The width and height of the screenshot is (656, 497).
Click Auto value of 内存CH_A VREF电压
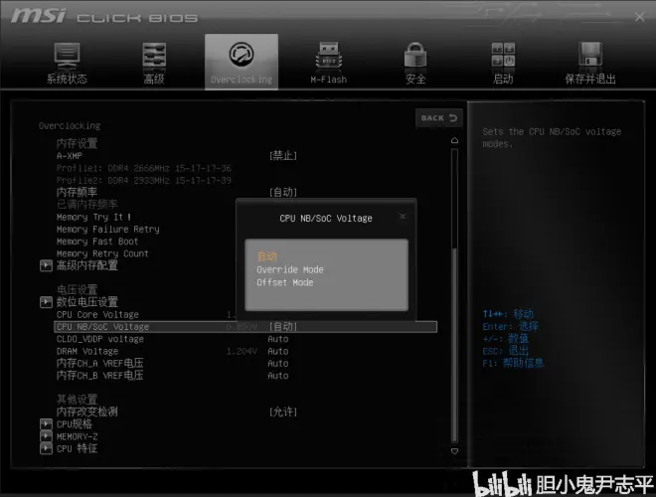(x=278, y=363)
